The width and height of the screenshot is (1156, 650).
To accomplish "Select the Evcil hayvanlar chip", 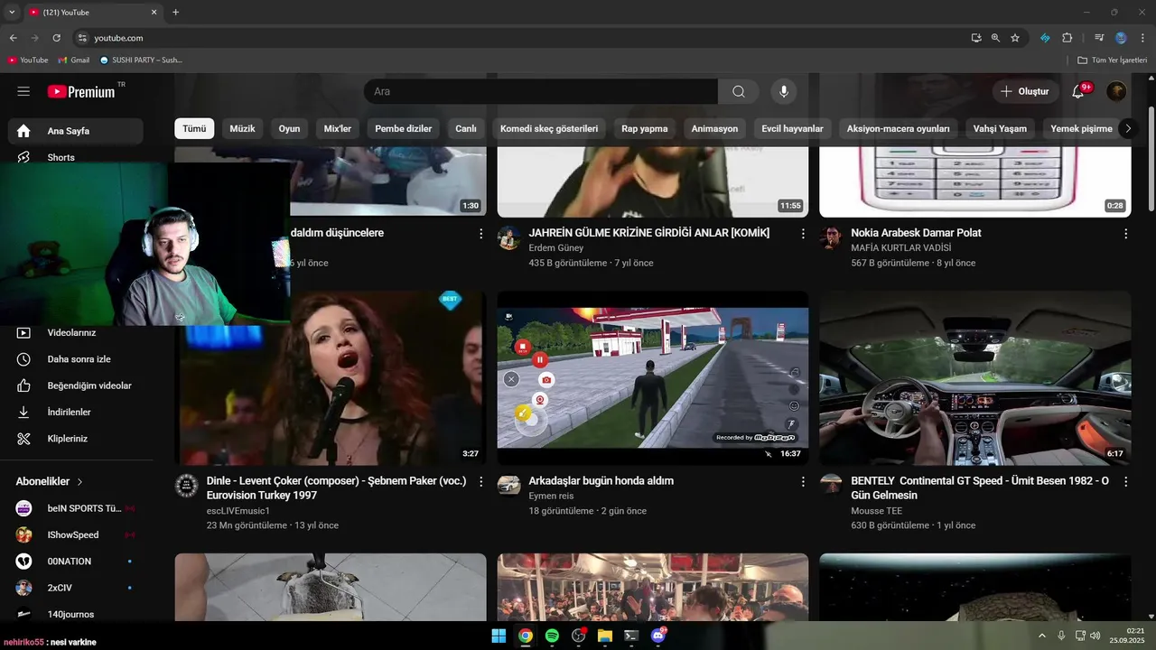I will coord(792,128).
